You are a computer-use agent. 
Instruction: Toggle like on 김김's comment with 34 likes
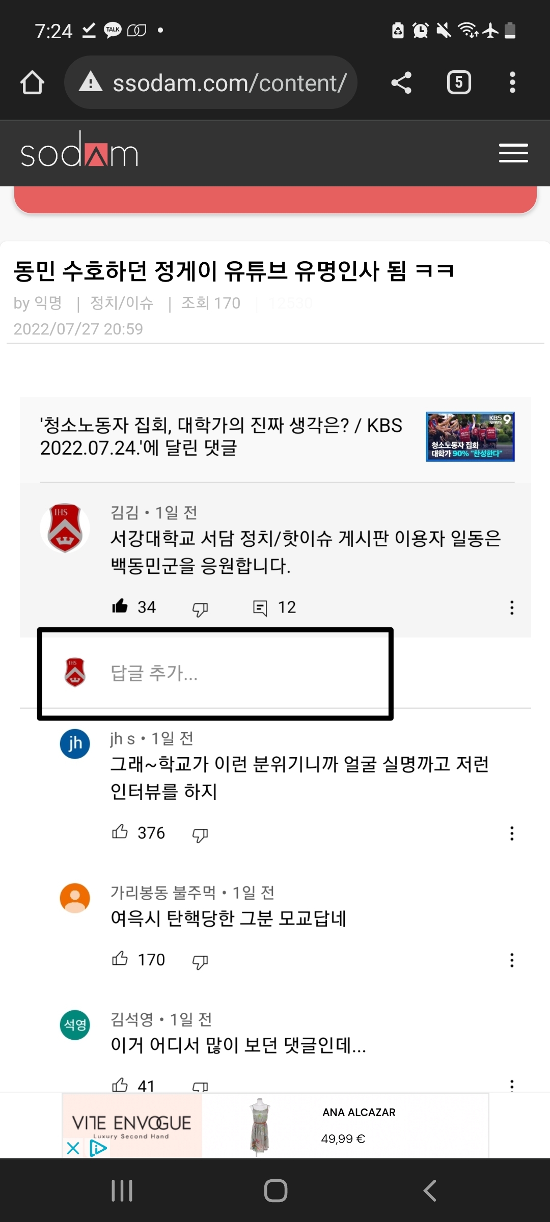tap(120, 606)
